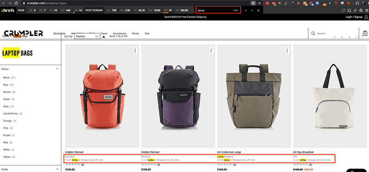
Task: Open the Stores menu item
Action: 135,33
